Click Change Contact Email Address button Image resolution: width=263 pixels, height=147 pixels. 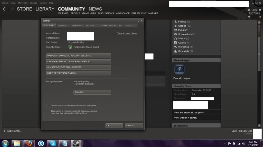point(79,67)
